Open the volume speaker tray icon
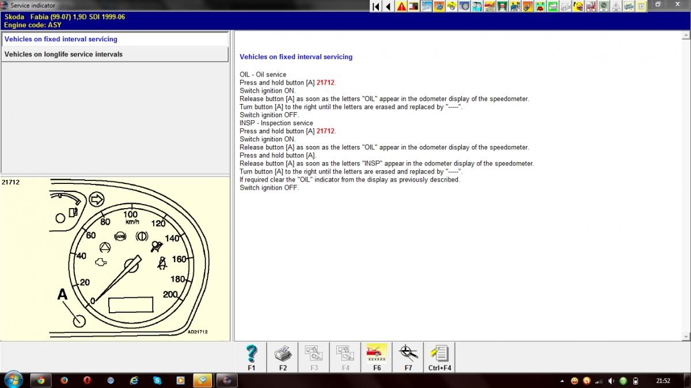Image resolution: width=691 pixels, height=388 pixels. click(x=611, y=381)
